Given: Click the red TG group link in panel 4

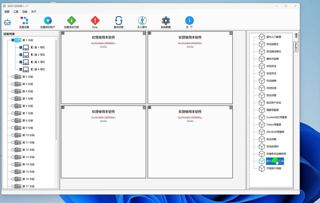Looking at the screenshot, I should [x=190, y=117].
